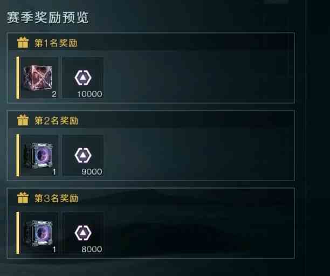
Task: Click the yellow bar beside first-place crate
Action: pyautogui.click(x=18, y=78)
